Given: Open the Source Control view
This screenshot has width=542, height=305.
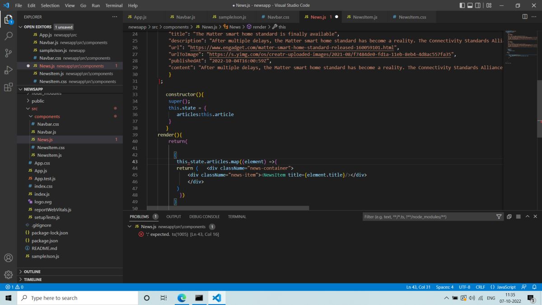Looking at the screenshot, I should [x=8, y=53].
